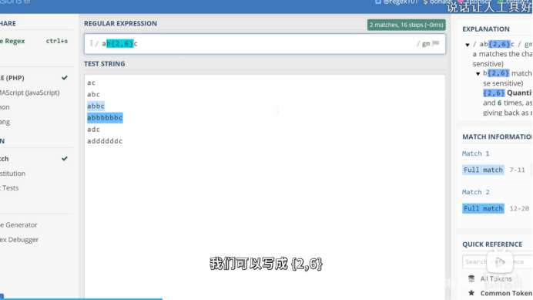Click the matched 'abbc' line

[96, 106]
